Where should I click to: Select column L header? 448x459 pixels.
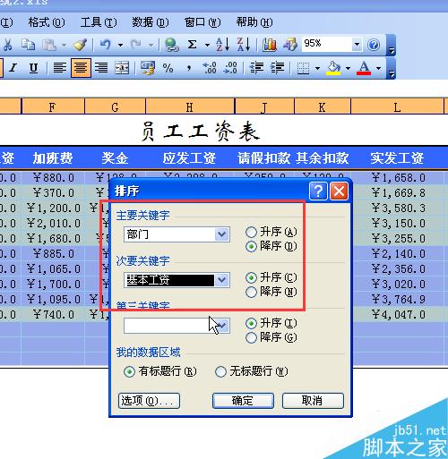point(397,106)
